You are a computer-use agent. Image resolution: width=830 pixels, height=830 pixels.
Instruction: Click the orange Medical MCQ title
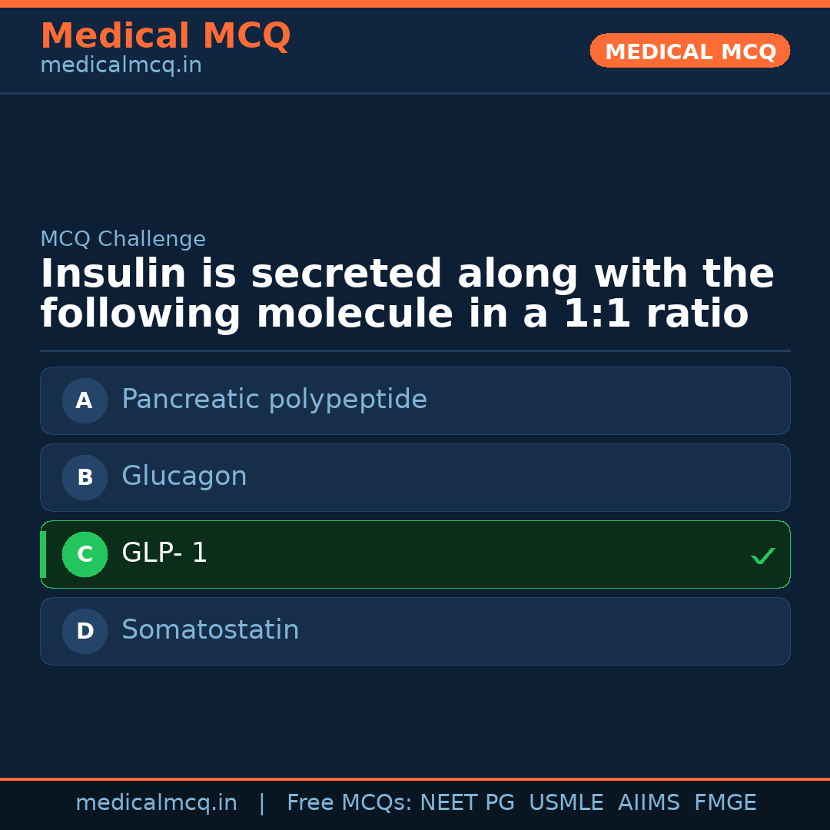pyautogui.click(x=165, y=36)
